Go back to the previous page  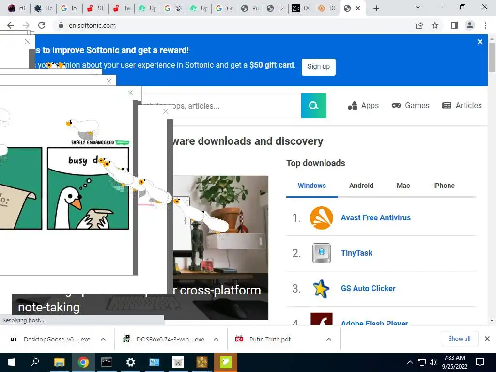coord(11,25)
